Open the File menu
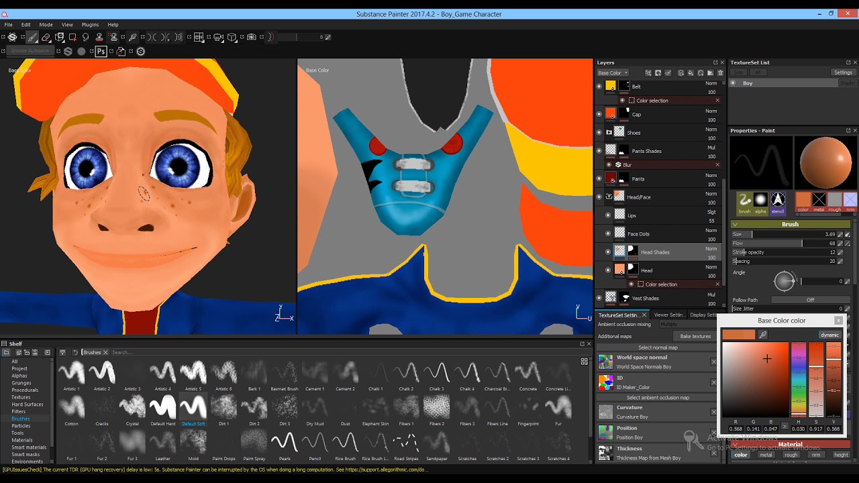 [x=9, y=25]
